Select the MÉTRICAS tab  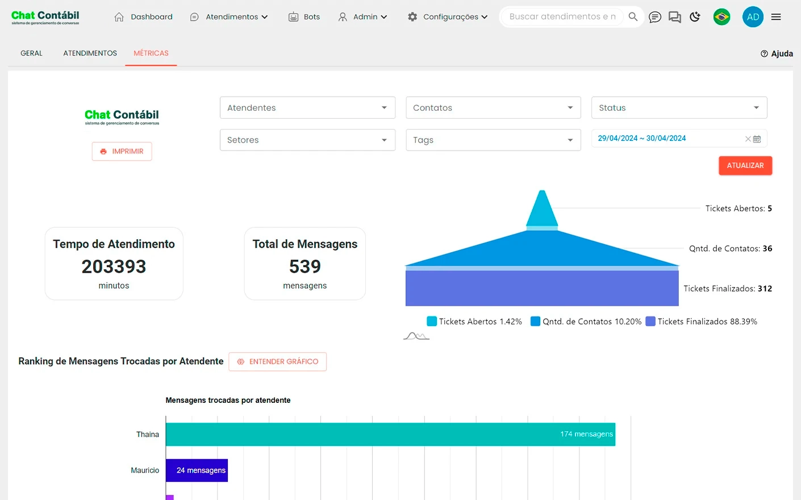coord(151,53)
